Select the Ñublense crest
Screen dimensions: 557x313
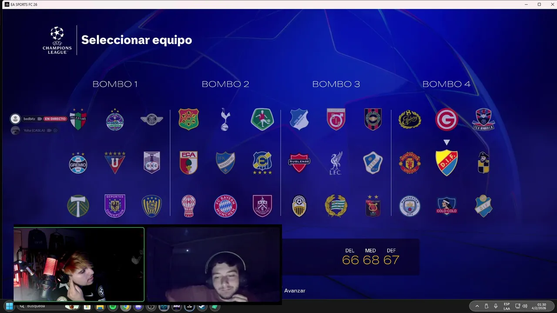point(299,163)
